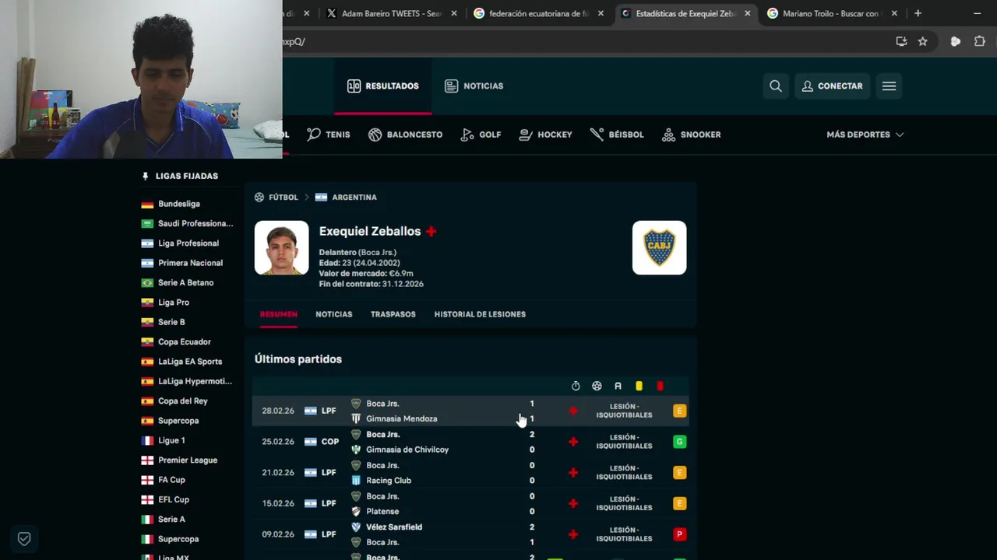Image resolution: width=997 pixels, height=560 pixels.
Task: Switch to the Noticias header tab
Action: pos(474,86)
